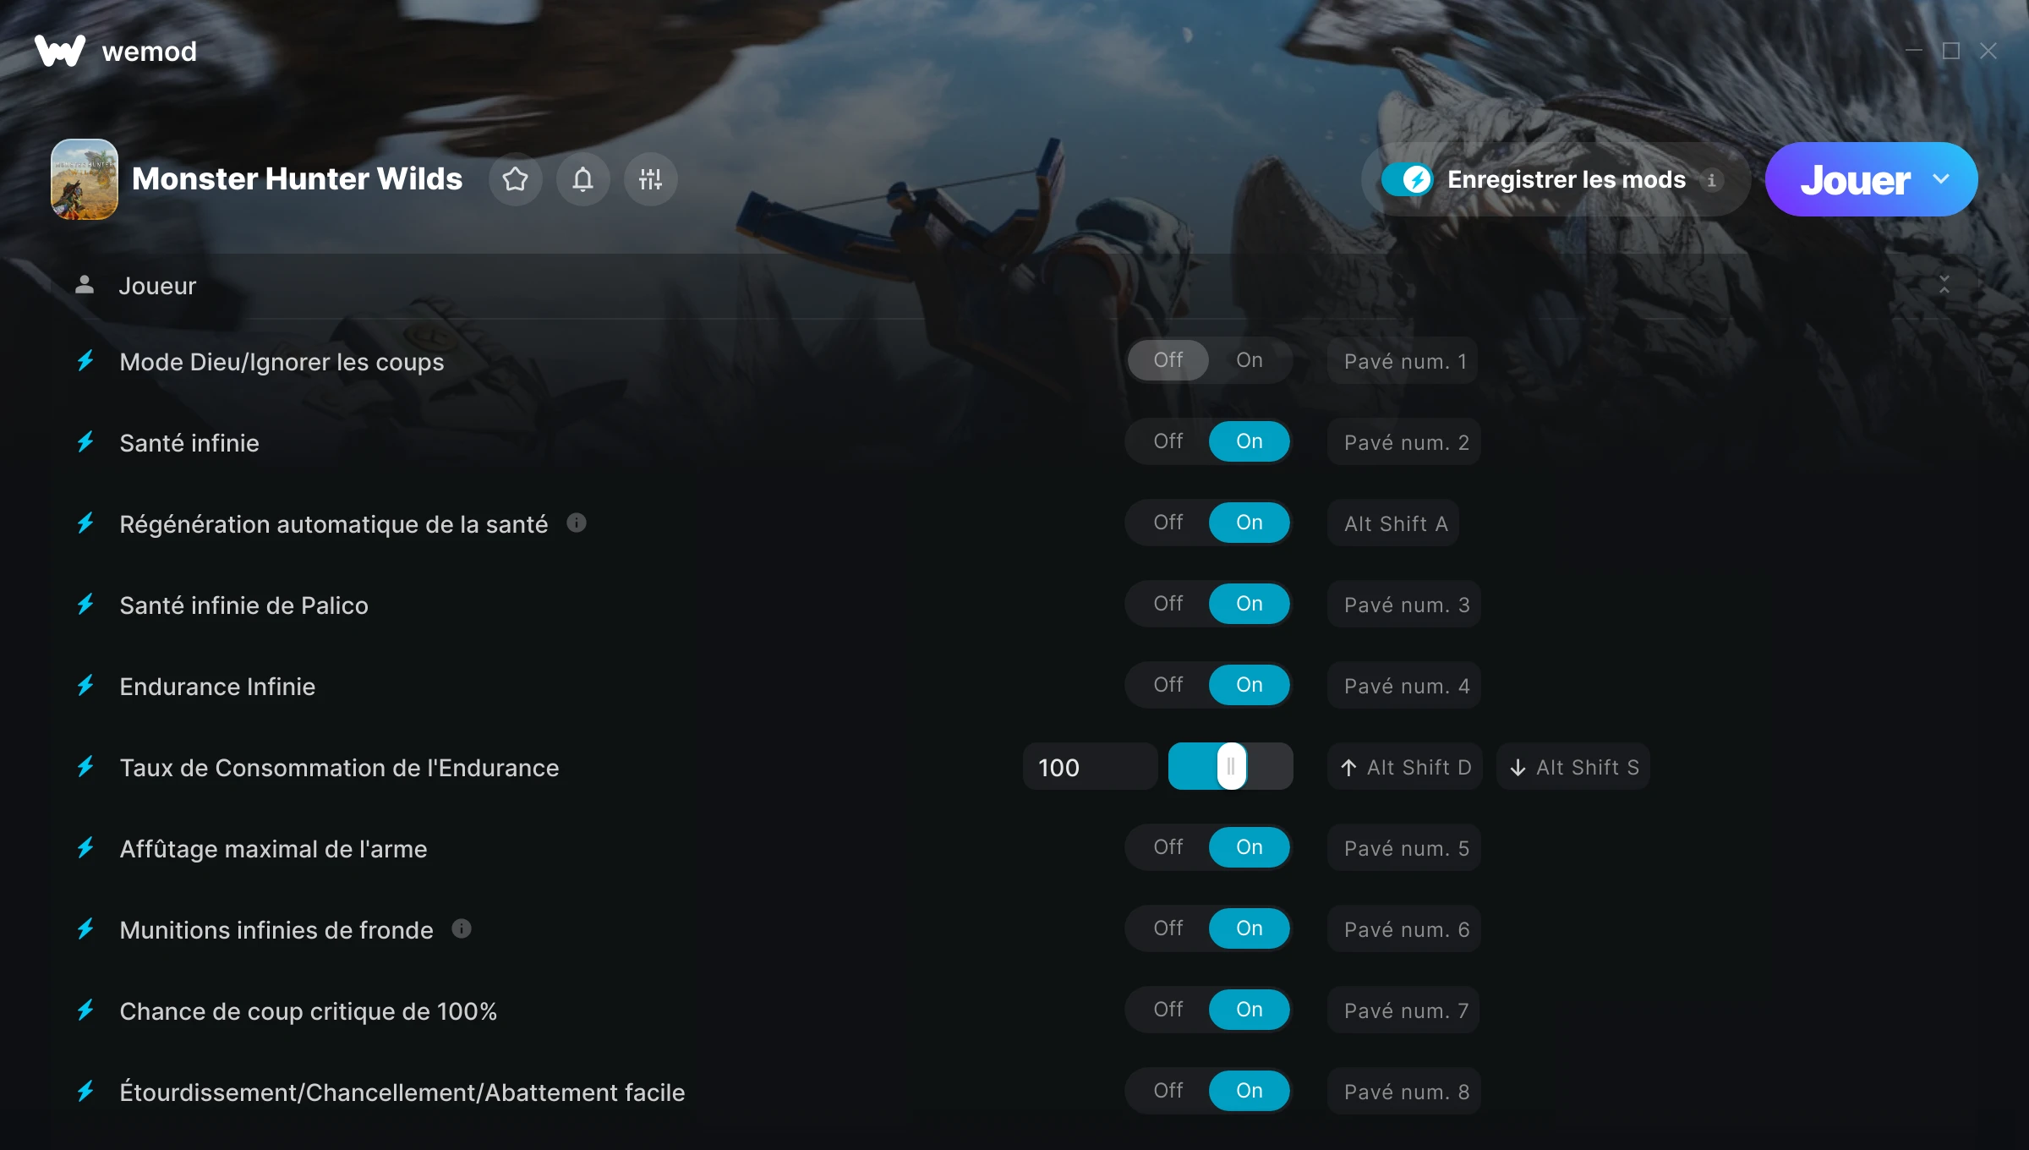Viewport: 2029px width, 1150px height.
Task: Click the Alt Shift D increase hotkey
Action: coord(1405,767)
